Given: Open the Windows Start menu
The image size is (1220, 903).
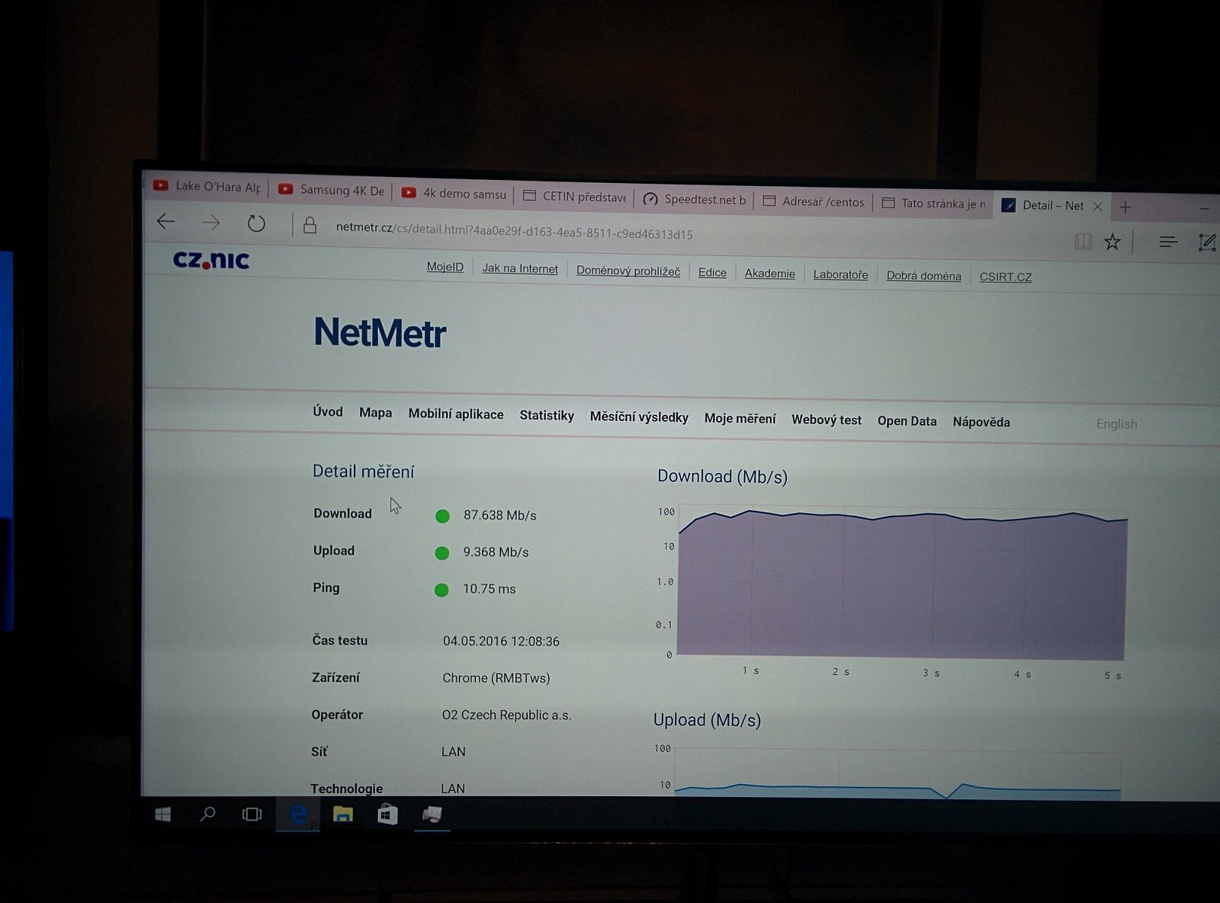Looking at the screenshot, I should tap(162, 815).
